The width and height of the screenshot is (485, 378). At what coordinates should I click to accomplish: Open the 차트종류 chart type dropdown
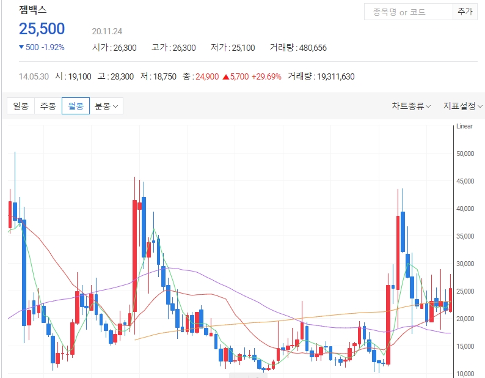(411, 106)
